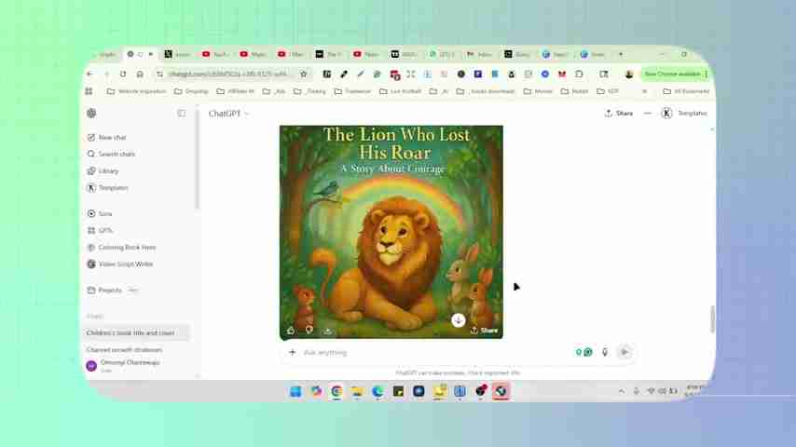Collapse the sidebar with the panel icon
Screen dimensions: 796x447
pyautogui.click(x=181, y=113)
